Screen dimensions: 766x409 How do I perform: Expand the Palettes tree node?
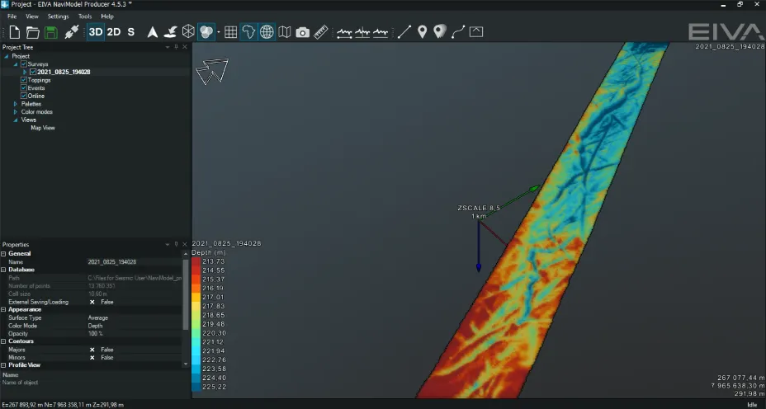[x=16, y=104]
